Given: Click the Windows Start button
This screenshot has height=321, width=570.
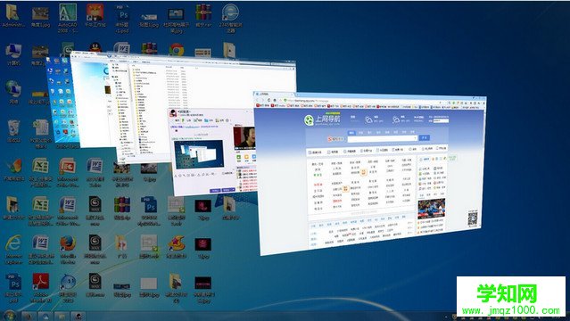Looking at the screenshot, I should pyautogui.click(x=10, y=316).
